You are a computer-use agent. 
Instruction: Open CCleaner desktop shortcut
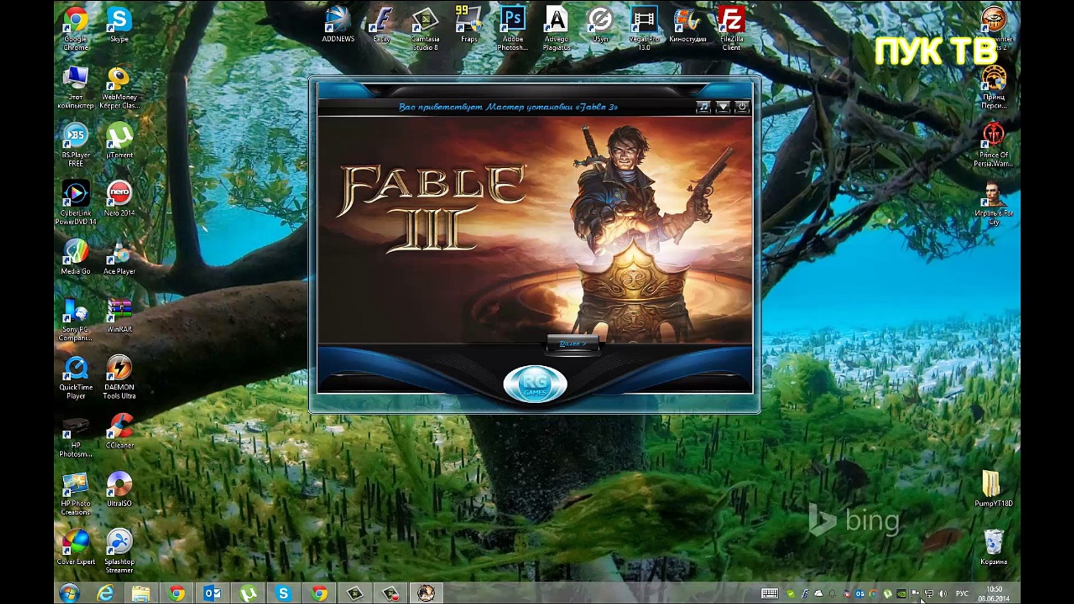(119, 431)
